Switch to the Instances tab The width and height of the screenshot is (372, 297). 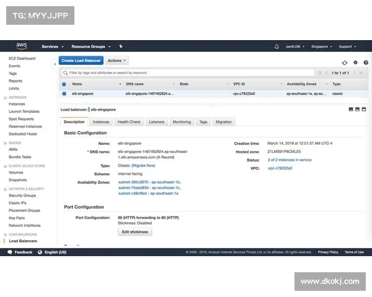point(101,122)
